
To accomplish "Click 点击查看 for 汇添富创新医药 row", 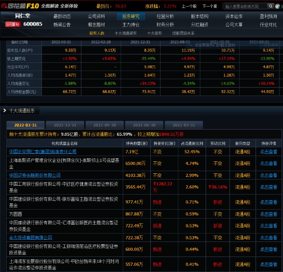I will pyautogui.click(x=268, y=226).
